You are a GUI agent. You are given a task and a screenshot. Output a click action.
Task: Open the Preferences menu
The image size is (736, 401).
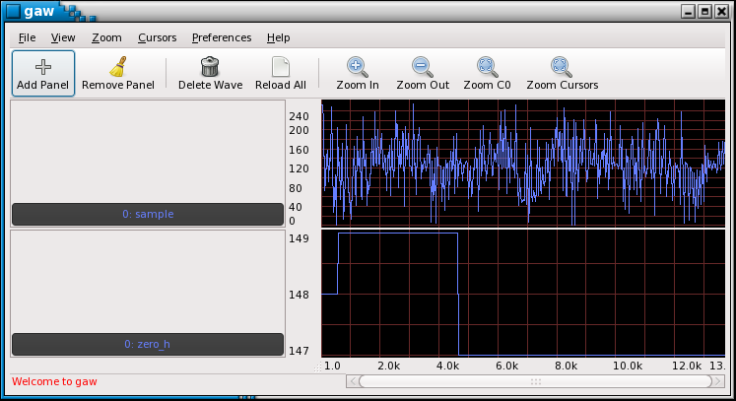221,37
